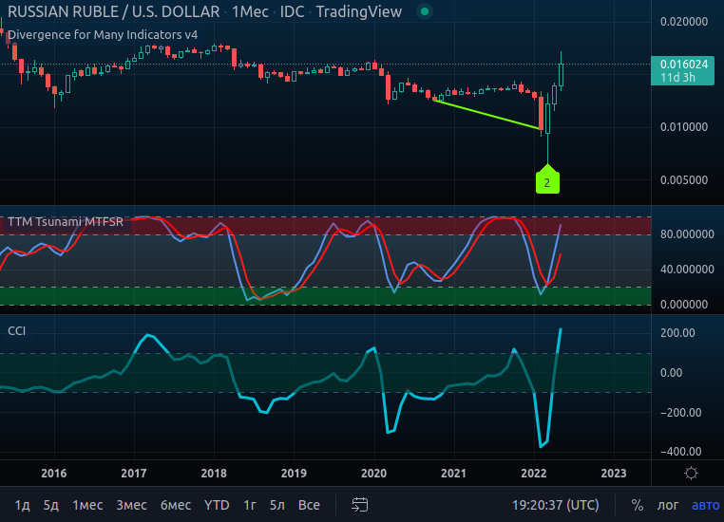Click the 2016 time axis label

point(54,474)
